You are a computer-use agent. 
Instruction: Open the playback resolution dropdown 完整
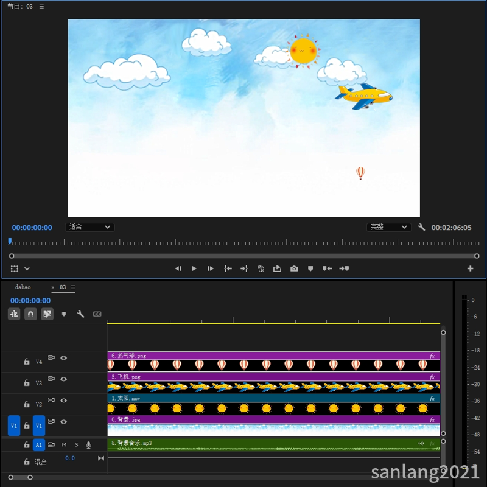coord(388,227)
